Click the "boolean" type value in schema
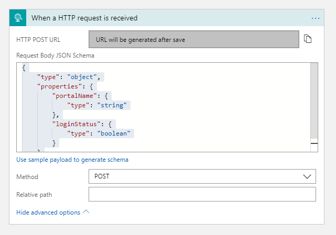This screenshot has width=336, height=235. pos(114,133)
